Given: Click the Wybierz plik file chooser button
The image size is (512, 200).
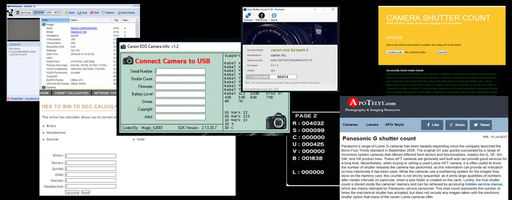Looking at the screenshot, I should [x=395, y=52].
